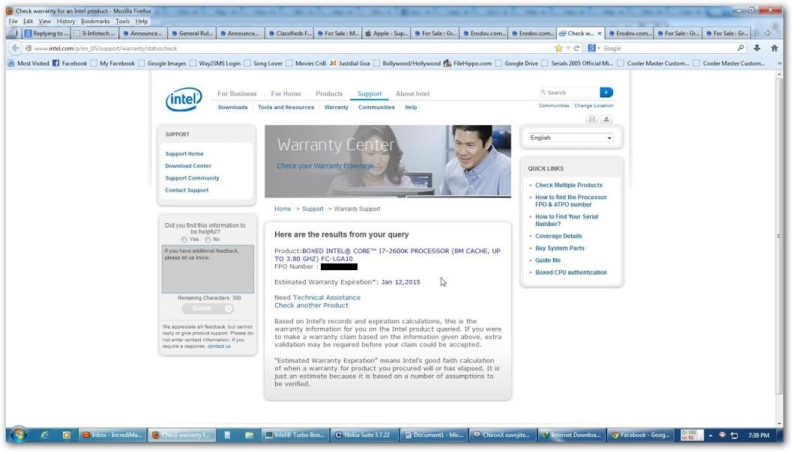
Task: Open Boxed CPU authentication quick link
Action: click(571, 272)
